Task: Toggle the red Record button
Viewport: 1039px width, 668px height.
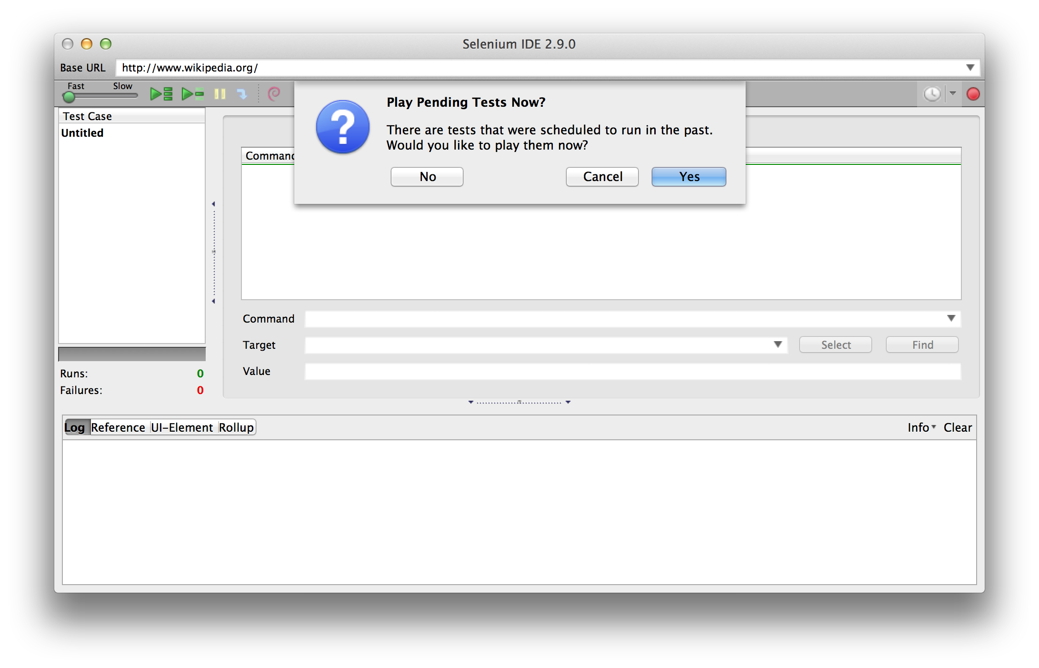Action: [x=973, y=94]
